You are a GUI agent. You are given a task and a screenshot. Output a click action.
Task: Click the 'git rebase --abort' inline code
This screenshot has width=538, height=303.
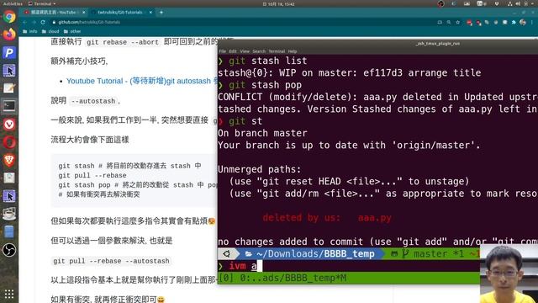[x=123, y=42]
